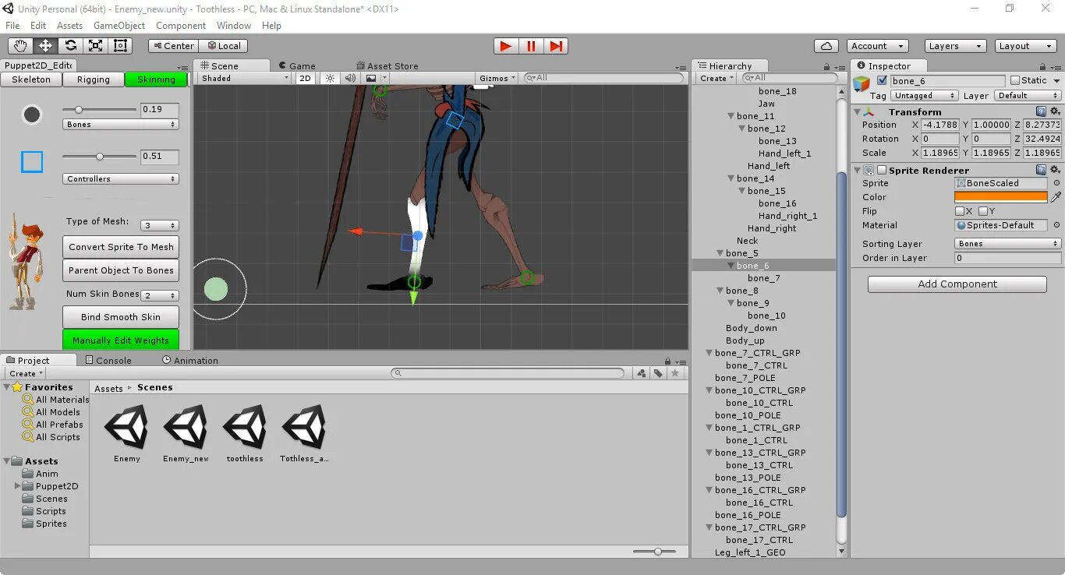The height and width of the screenshot is (575, 1065).
Task: Click the orange Color swatch
Action: (1001, 197)
